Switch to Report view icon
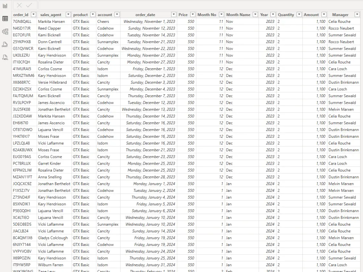 point(5,6)
